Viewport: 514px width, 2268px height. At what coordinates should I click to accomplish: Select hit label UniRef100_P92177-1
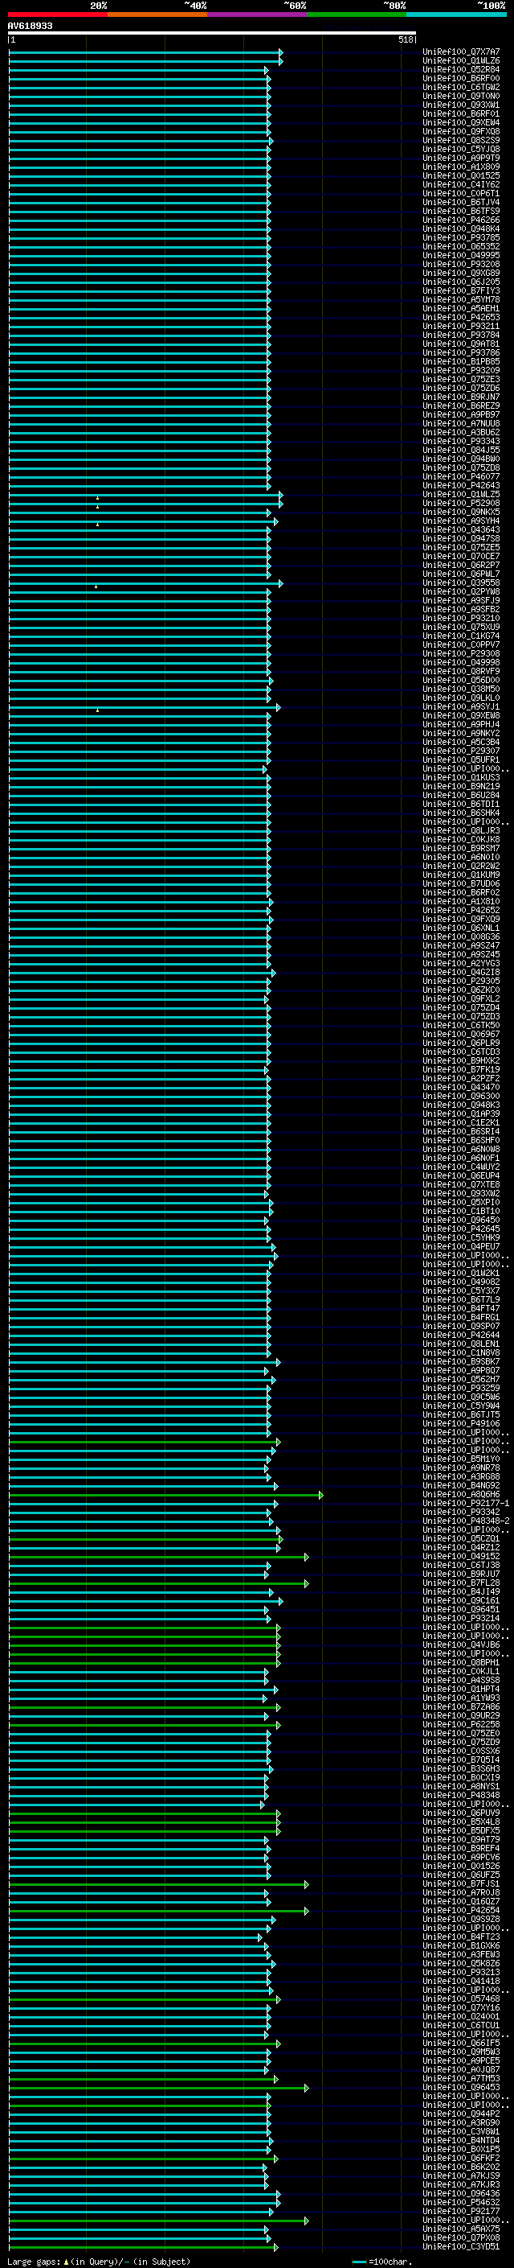466,1503
